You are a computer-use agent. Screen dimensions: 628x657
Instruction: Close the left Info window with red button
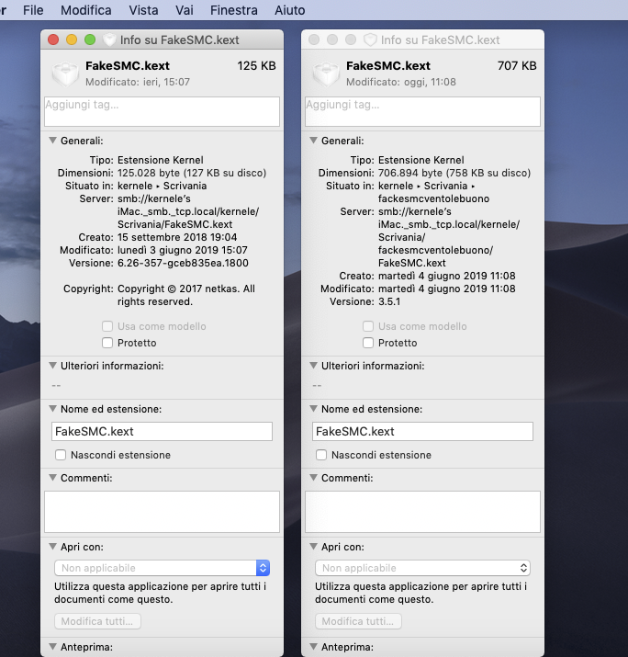point(53,40)
